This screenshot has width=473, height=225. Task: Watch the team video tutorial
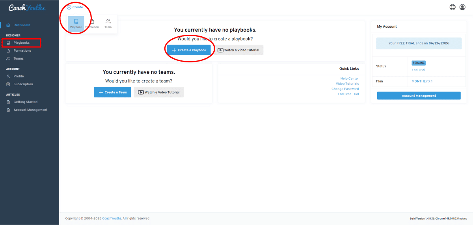[159, 92]
